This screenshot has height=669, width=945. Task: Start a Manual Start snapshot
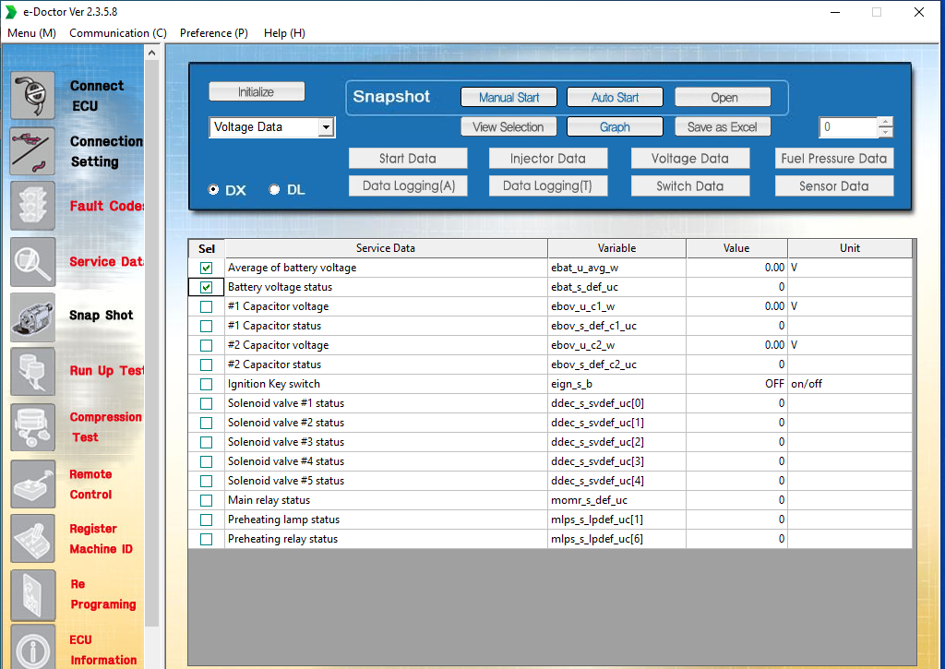click(x=508, y=97)
